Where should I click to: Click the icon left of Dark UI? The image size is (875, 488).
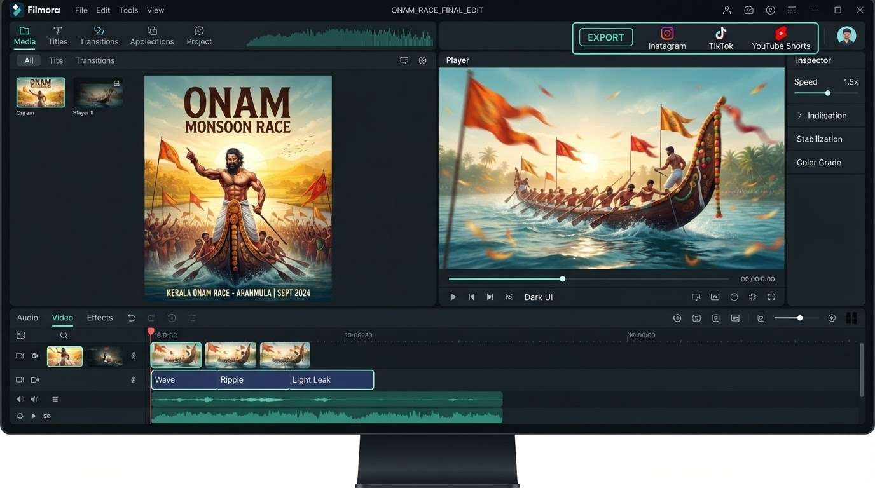[509, 297]
